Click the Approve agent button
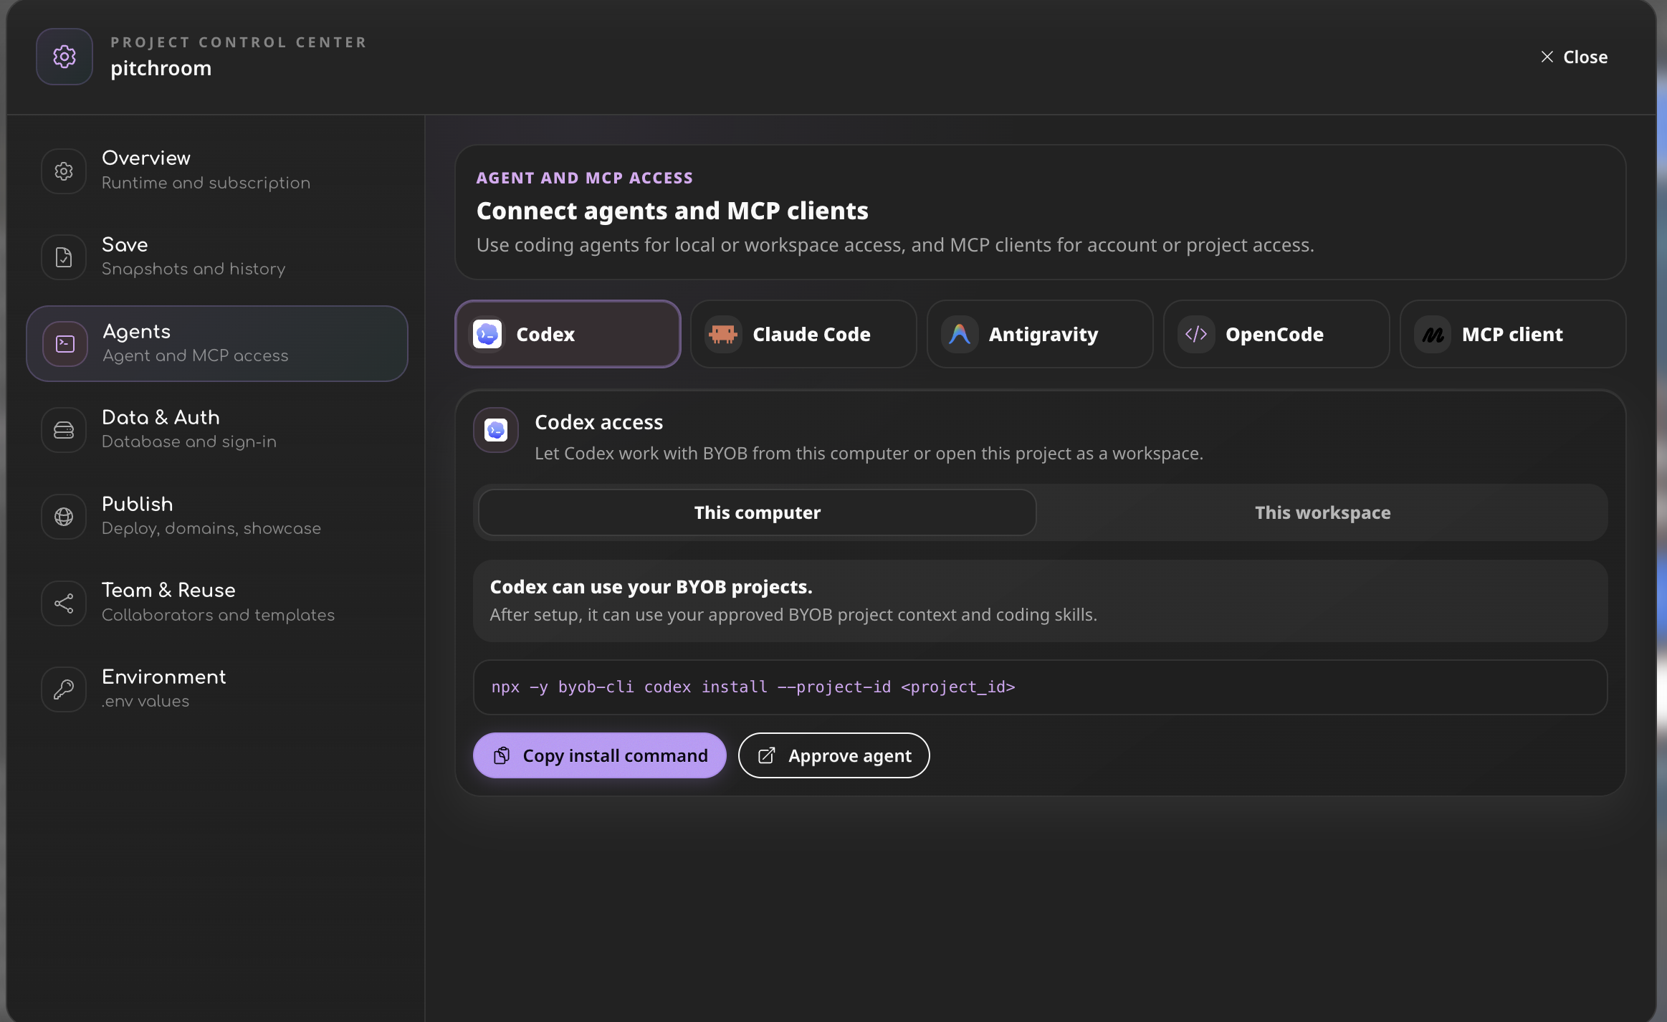Screen dimensions: 1667x1022 pyautogui.click(x=834, y=755)
